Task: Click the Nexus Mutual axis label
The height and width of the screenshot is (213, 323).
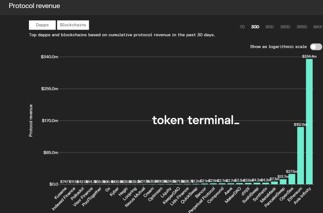Action: tap(135, 197)
